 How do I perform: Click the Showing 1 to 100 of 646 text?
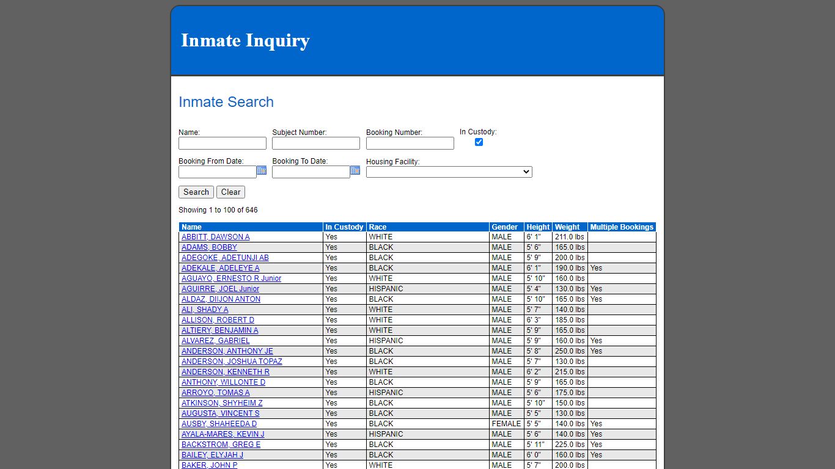tap(218, 210)
